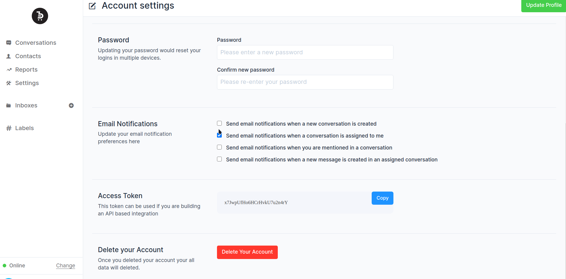Viewport: 566px width, 279px height.
Task: Uncheck notifications when conversation is assigned to me
Action: [x=219, y=135]
